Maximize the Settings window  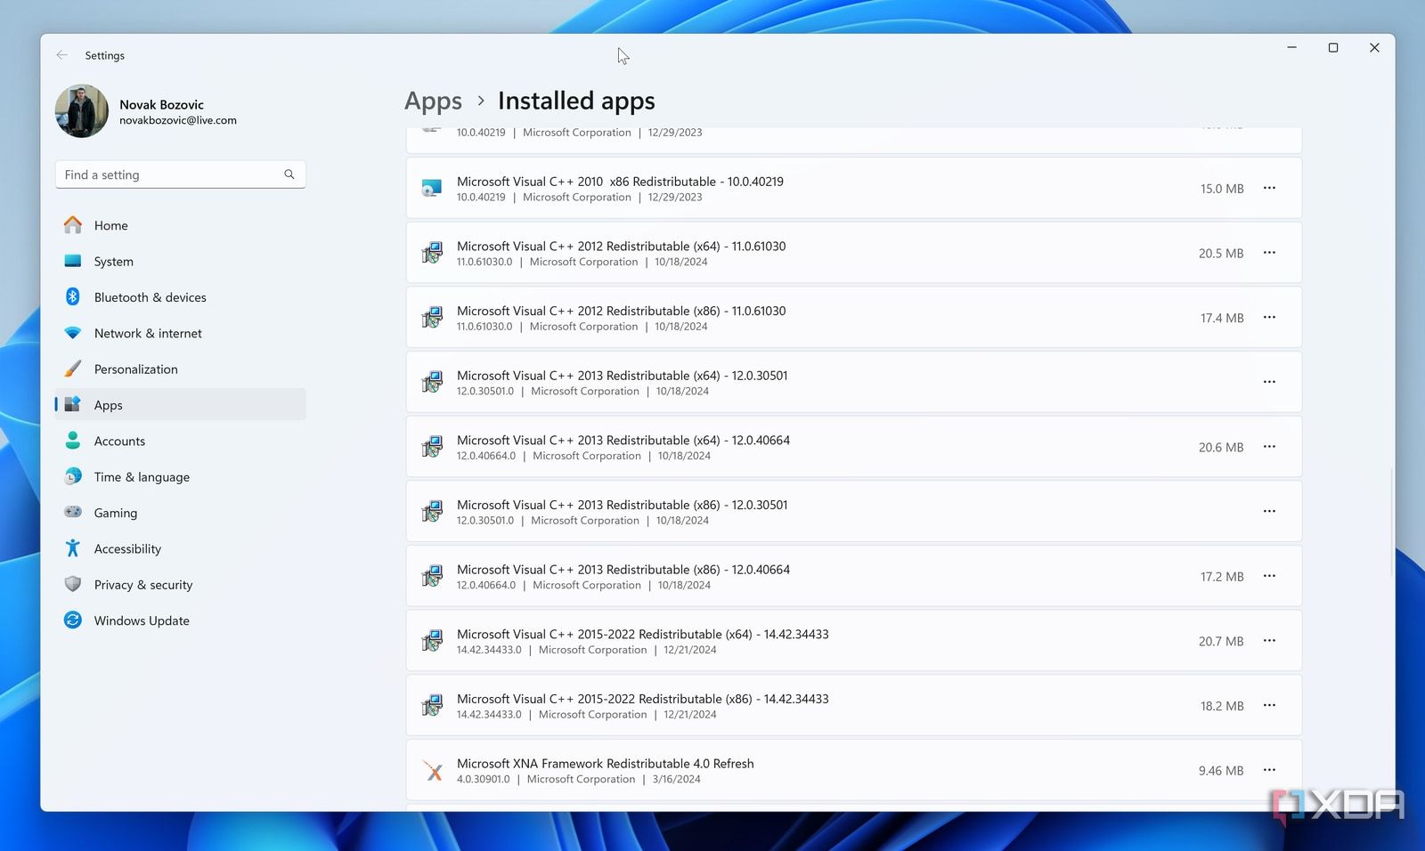pos(1333,47)
